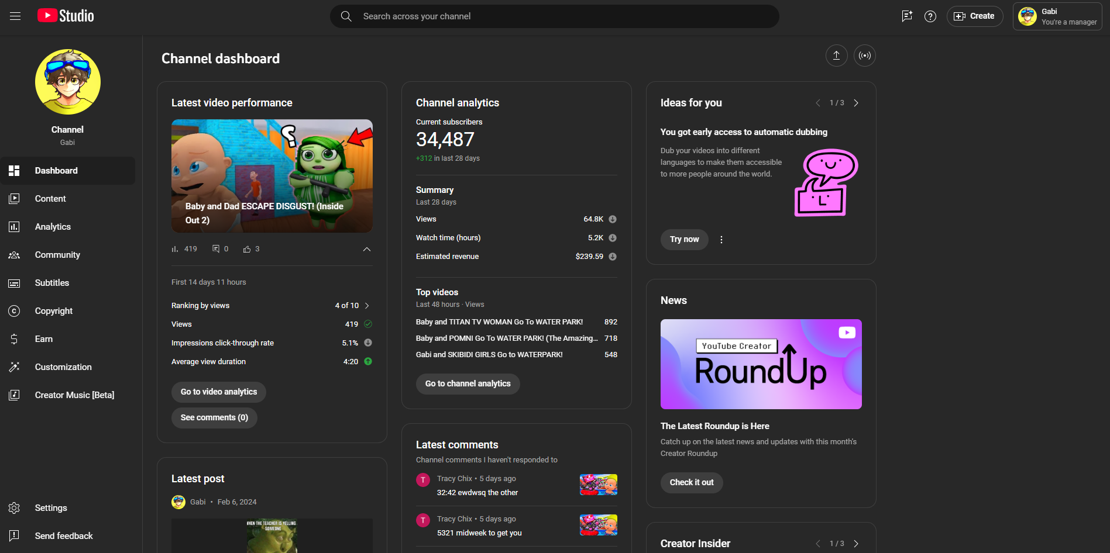Click green up arrow by average view duration
This screenshot has height=553, width=1110.
tap(368, 361)
